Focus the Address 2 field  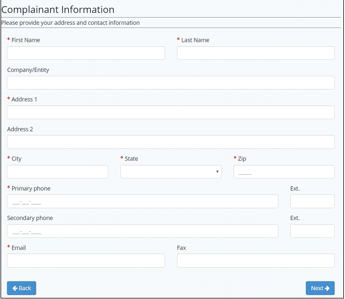[x=170, y=142]
